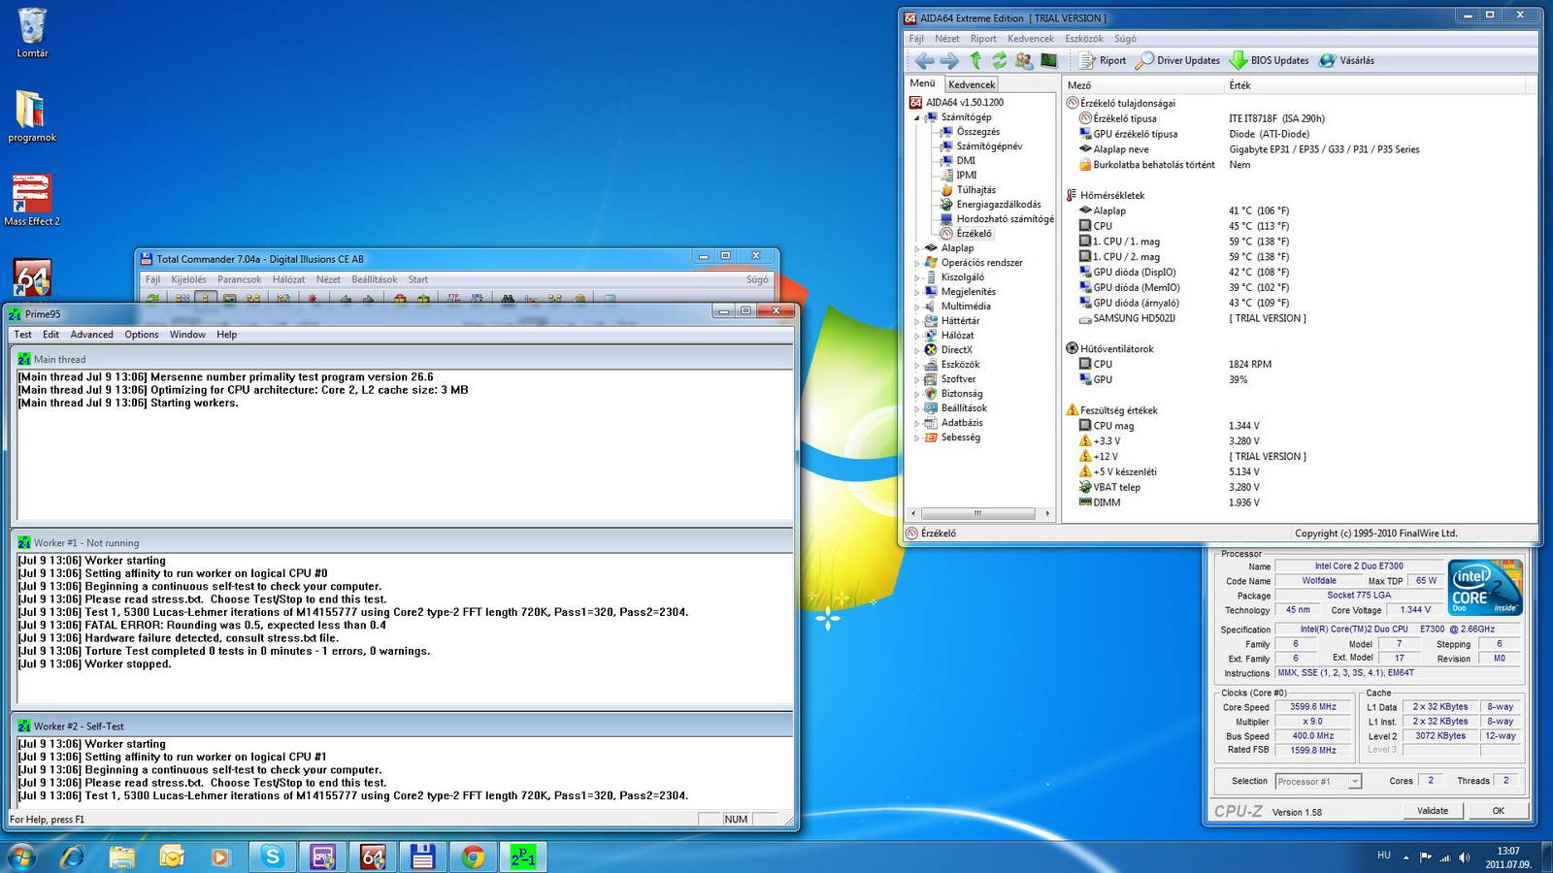Open the Nézet menu in AIDA64
This screenshot has height=873, width=1553.
click(x=947, y=39)
